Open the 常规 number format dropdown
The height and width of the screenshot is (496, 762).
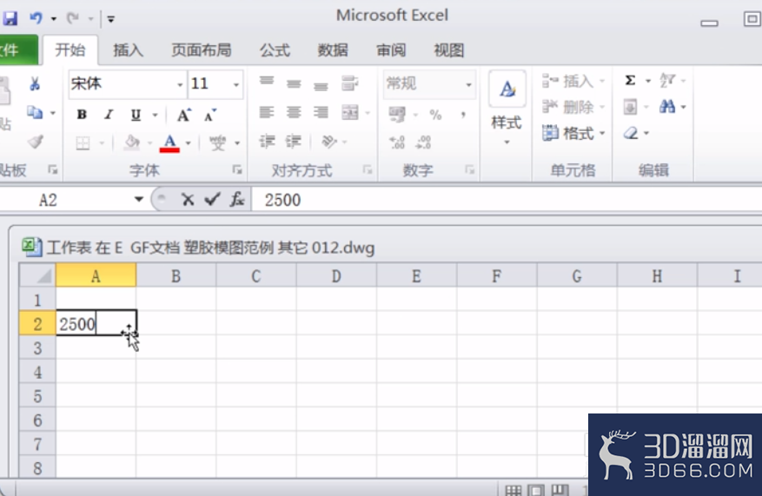pyautogui.click(x=468, y=84)
